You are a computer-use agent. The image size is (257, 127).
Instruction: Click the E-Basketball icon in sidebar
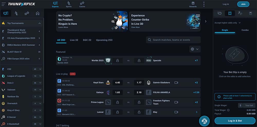[3, 124]
